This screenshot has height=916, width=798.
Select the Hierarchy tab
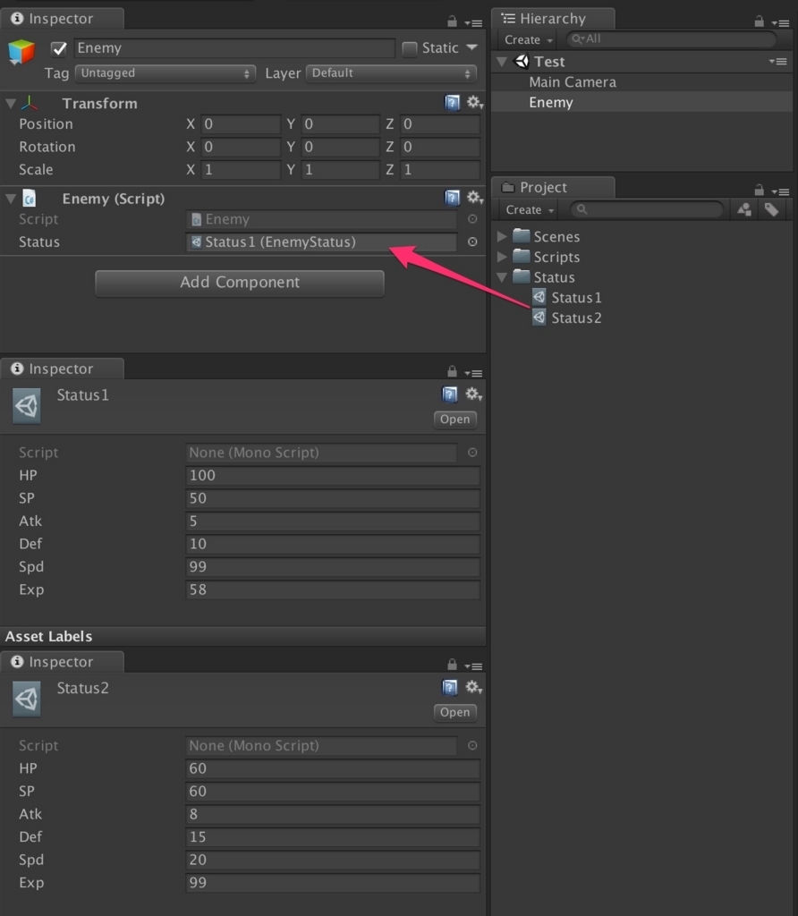(x=551, y=19)
